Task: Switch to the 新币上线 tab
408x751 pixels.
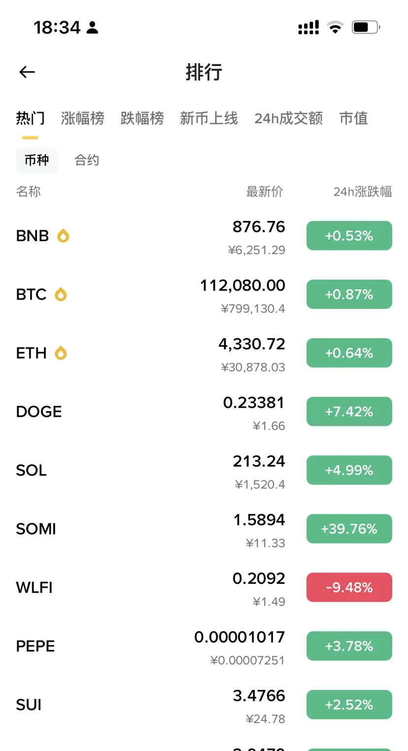Action: [x=209, y=118]
